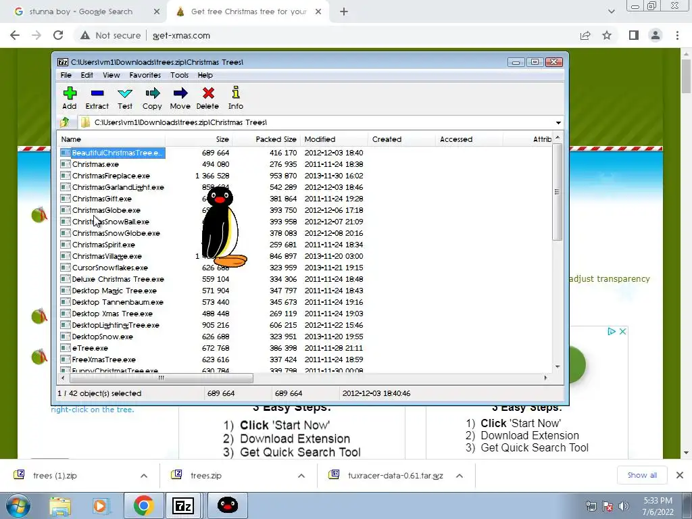Expand the tuxracer-data-0.61.tar.gz download options
Viewport: 692px width, 519px height.
point(460,476)
